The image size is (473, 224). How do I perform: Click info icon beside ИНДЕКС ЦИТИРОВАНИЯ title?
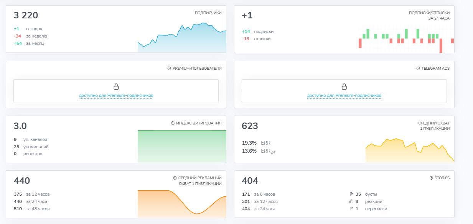pyautogui.click(x=173, y=123)
